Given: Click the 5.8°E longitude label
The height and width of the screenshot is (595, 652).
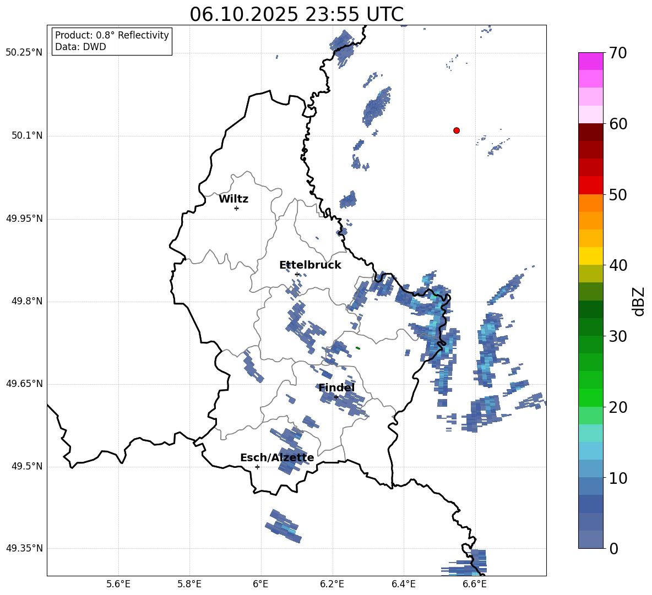Looking at the screenshot, I should point(189,584).
